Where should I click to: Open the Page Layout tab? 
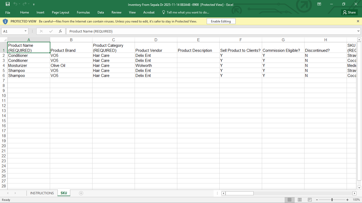point(60,12)
